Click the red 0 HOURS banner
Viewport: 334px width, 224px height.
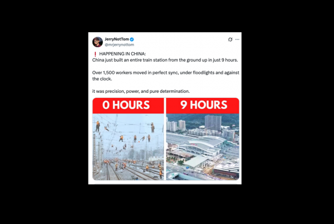[x=128, y=106]
